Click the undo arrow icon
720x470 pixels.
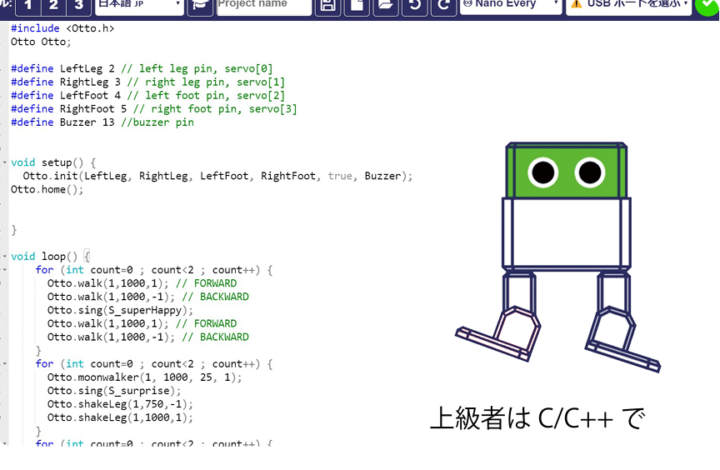pyautogui.click(x=414, y=5)
